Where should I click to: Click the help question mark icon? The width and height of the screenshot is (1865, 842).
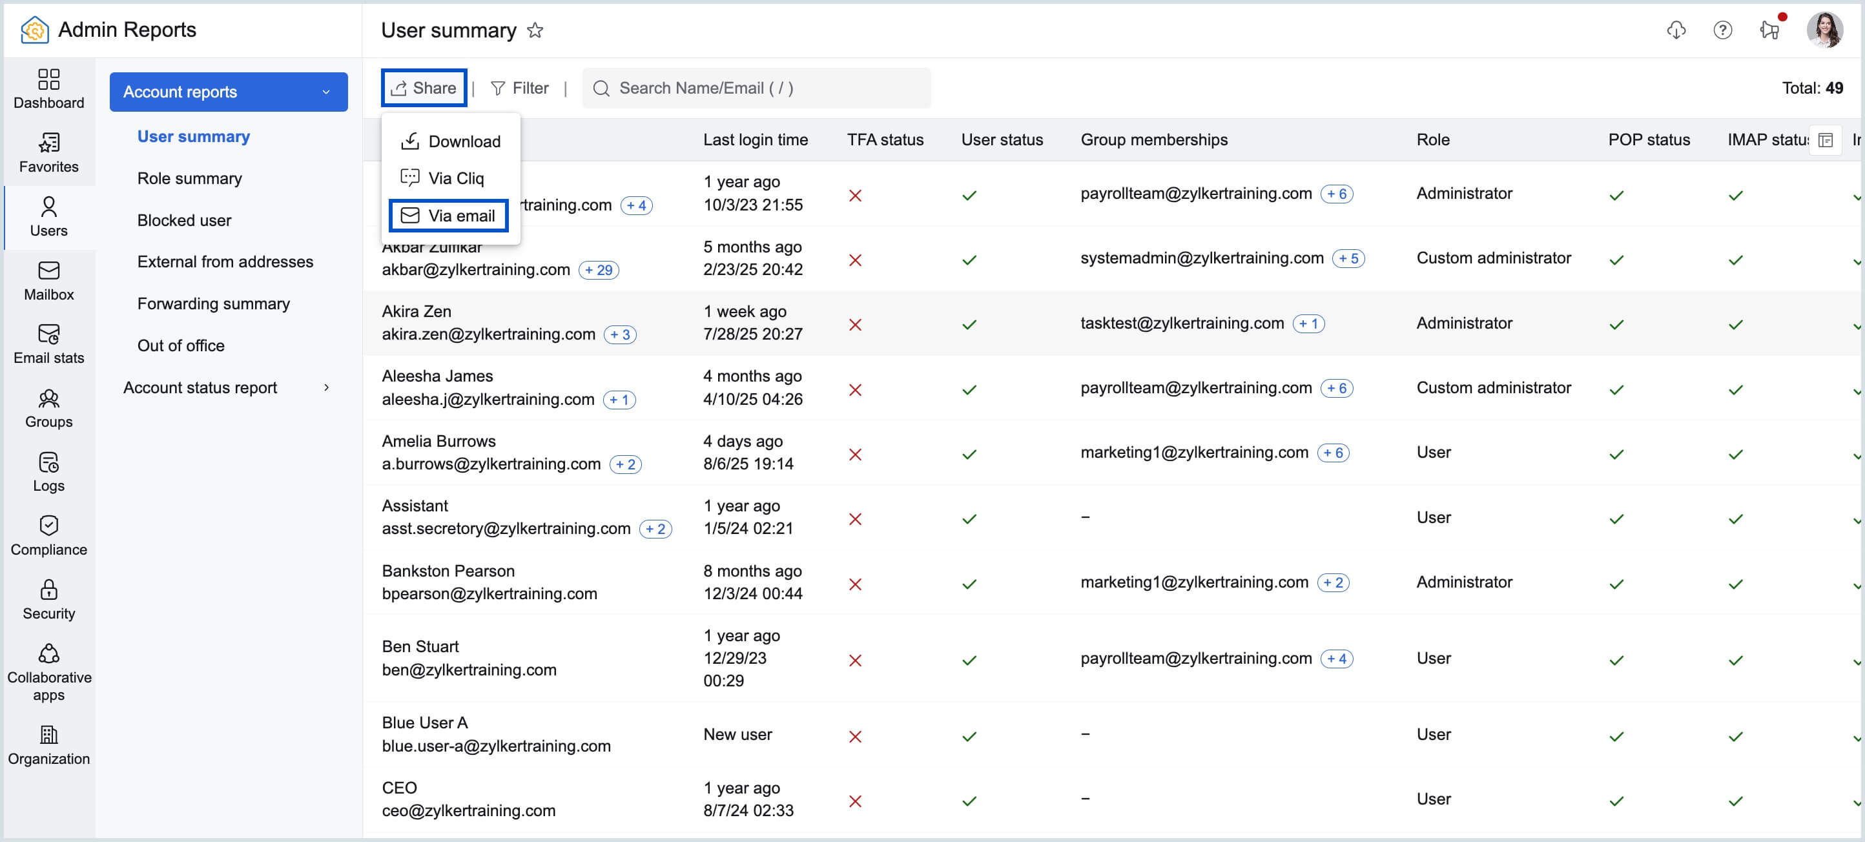[1722, 30]
